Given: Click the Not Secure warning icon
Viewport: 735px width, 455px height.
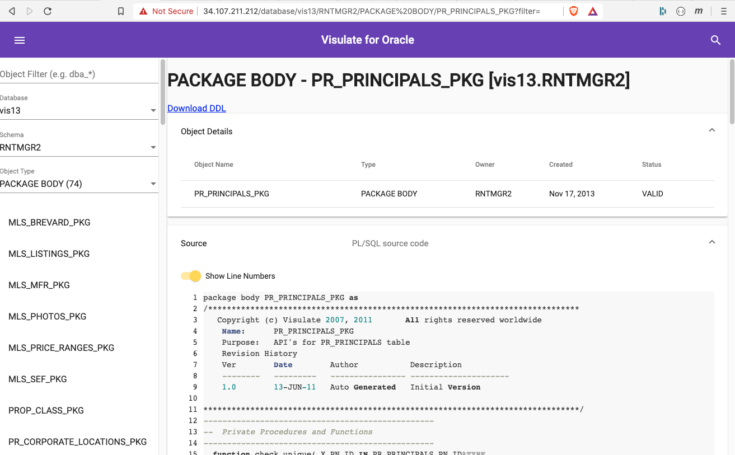Looking at the screenshot, I should [143, 11].
